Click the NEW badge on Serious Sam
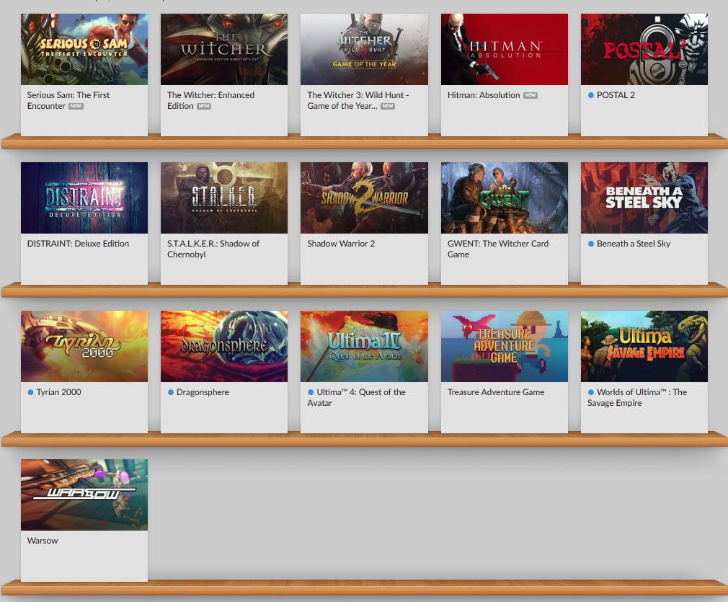 (x=76, y=107)
